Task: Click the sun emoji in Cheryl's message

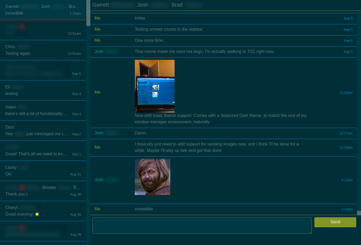Action: point(37,214)
